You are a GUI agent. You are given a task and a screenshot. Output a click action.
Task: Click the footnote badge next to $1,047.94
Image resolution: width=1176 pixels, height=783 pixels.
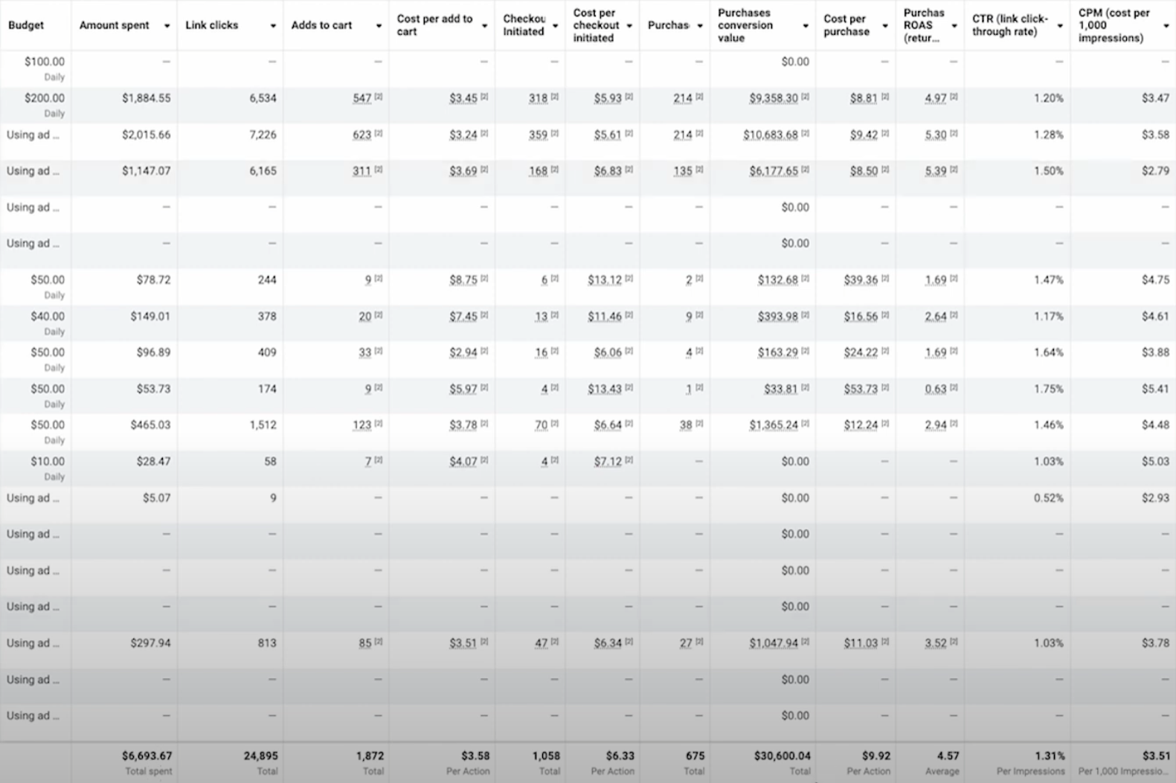(x=805, y=642)
